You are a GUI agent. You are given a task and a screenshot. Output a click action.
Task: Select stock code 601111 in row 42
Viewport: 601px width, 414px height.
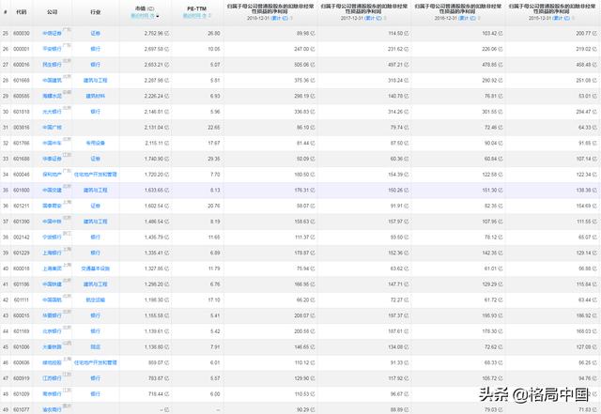click(x=22, y=300)
